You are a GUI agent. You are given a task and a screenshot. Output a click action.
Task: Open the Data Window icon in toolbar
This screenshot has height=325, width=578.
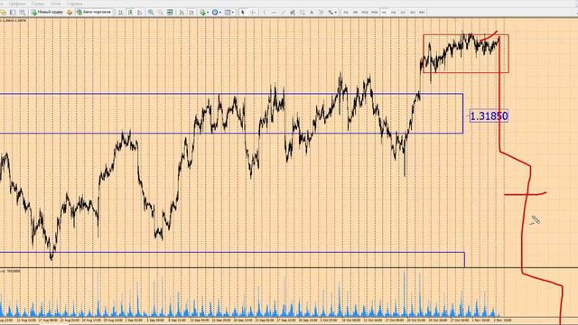click(13, 12)
